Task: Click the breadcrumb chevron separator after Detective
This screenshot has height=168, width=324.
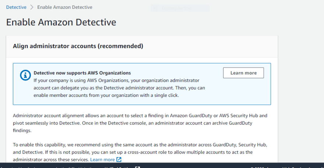Action: tap(32, 7)
